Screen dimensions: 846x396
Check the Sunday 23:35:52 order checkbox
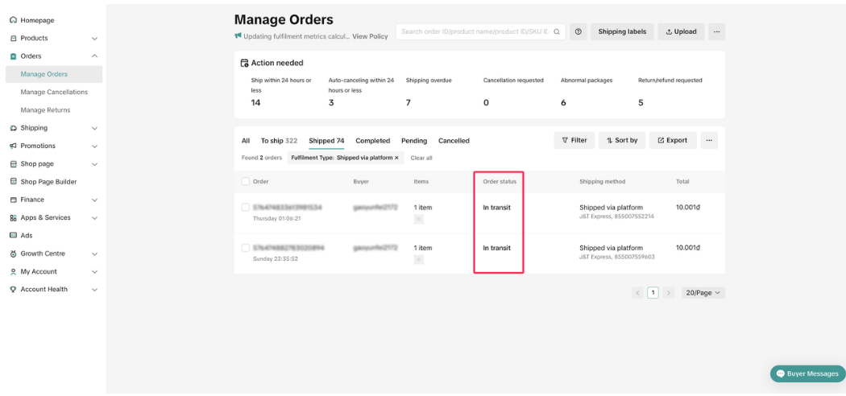click(x=246, y=248)
